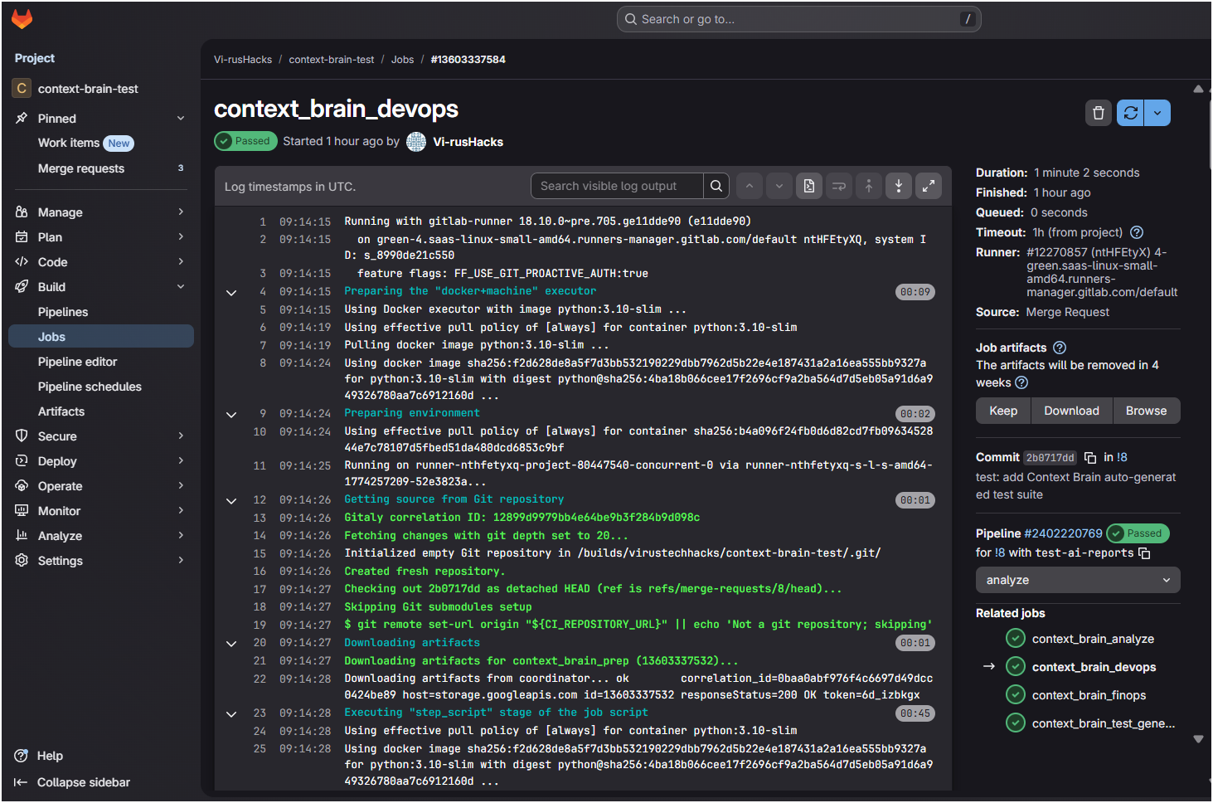Open the Jobs breadcrumb link

403,60
